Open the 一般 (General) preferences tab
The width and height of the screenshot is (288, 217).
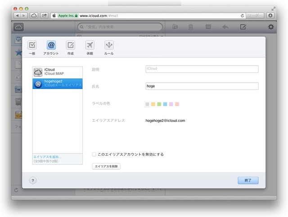click(x=32, y=48)
